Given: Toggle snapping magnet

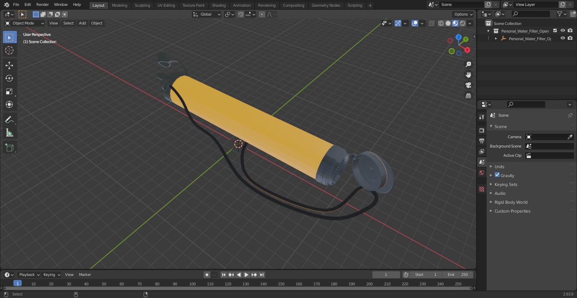Looking at the screenshot, I should pos(241,14).
